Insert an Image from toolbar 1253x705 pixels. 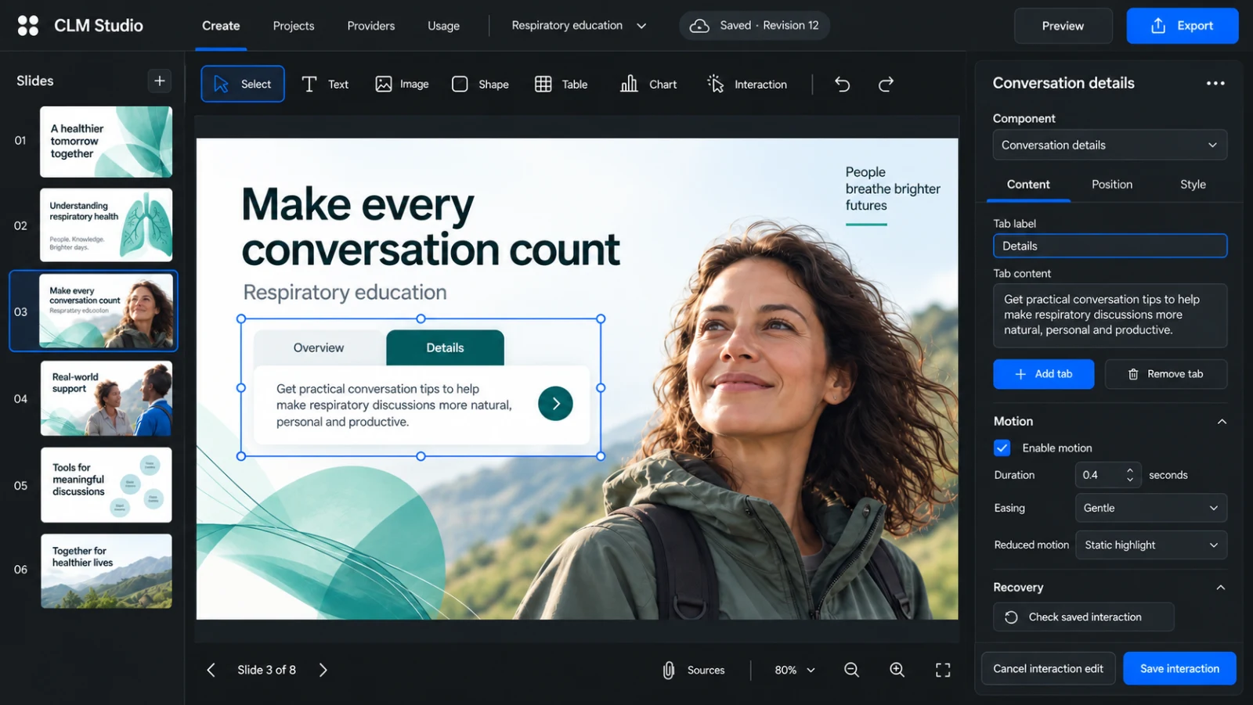coord(402,84)
